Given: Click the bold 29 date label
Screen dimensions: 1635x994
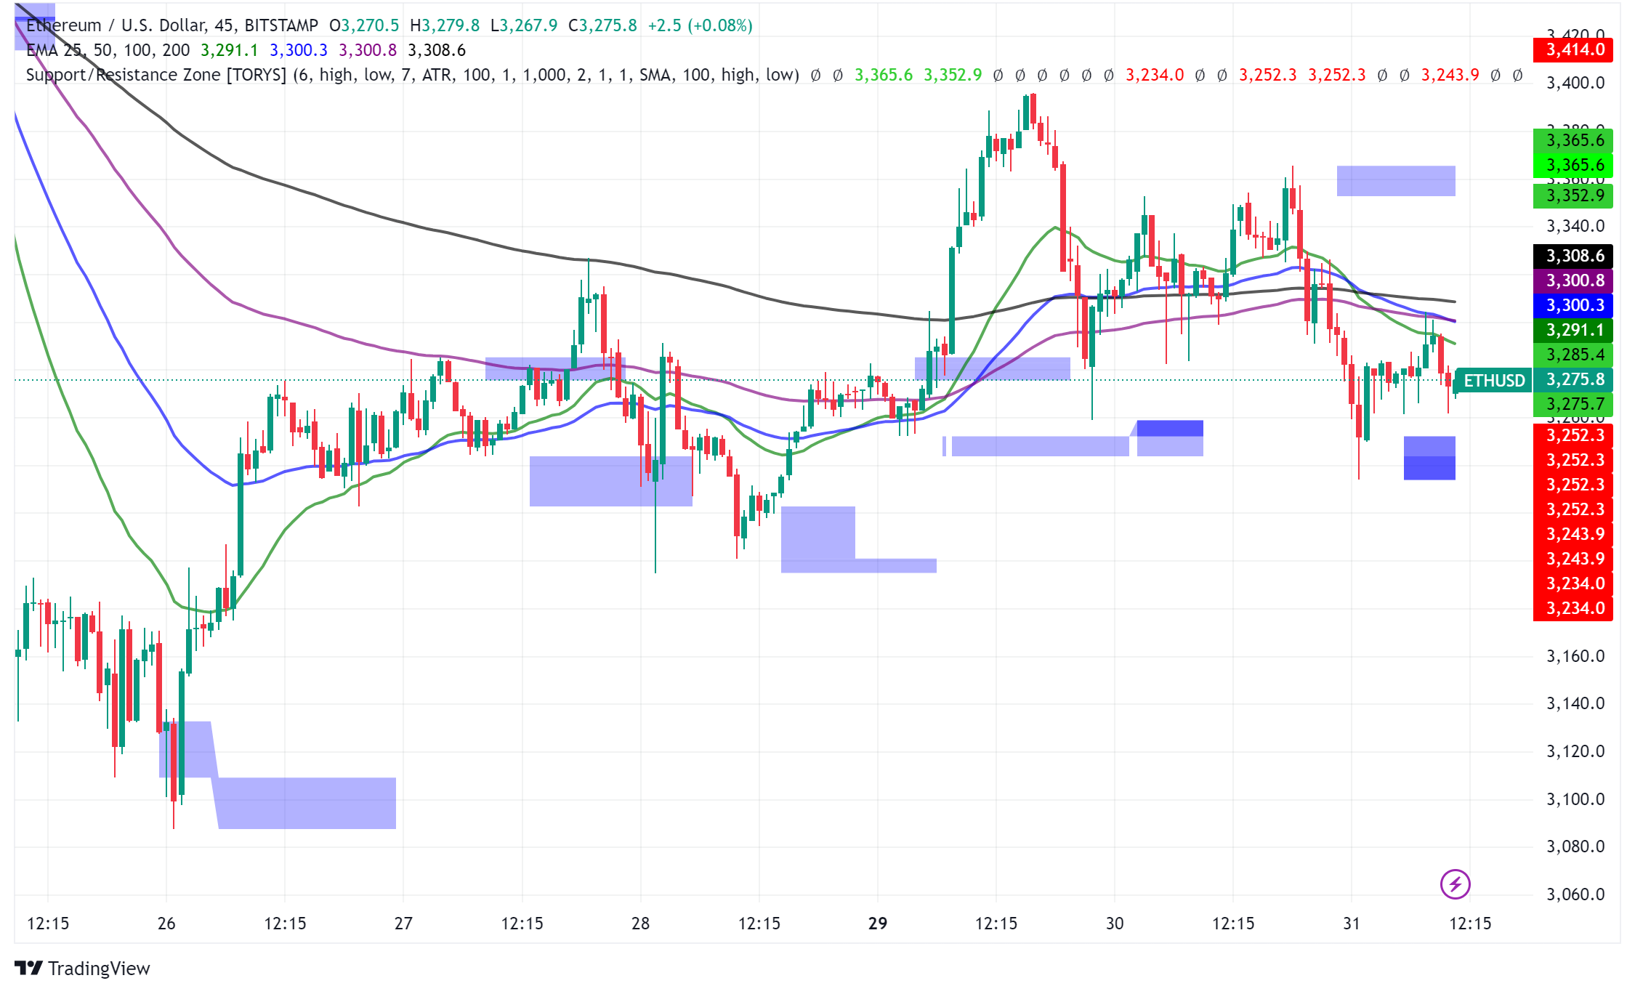Looking at the screenshot, I should tap(878, 924).
